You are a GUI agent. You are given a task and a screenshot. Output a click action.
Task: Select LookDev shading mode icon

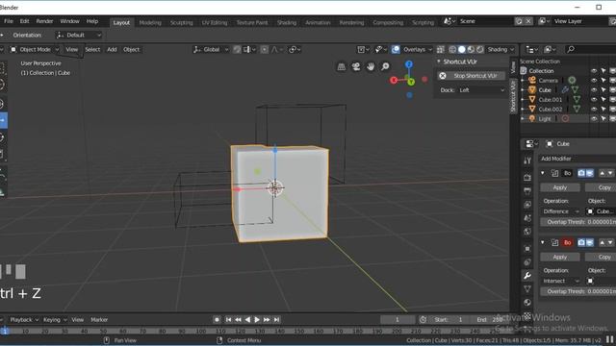tap(471, 49)
